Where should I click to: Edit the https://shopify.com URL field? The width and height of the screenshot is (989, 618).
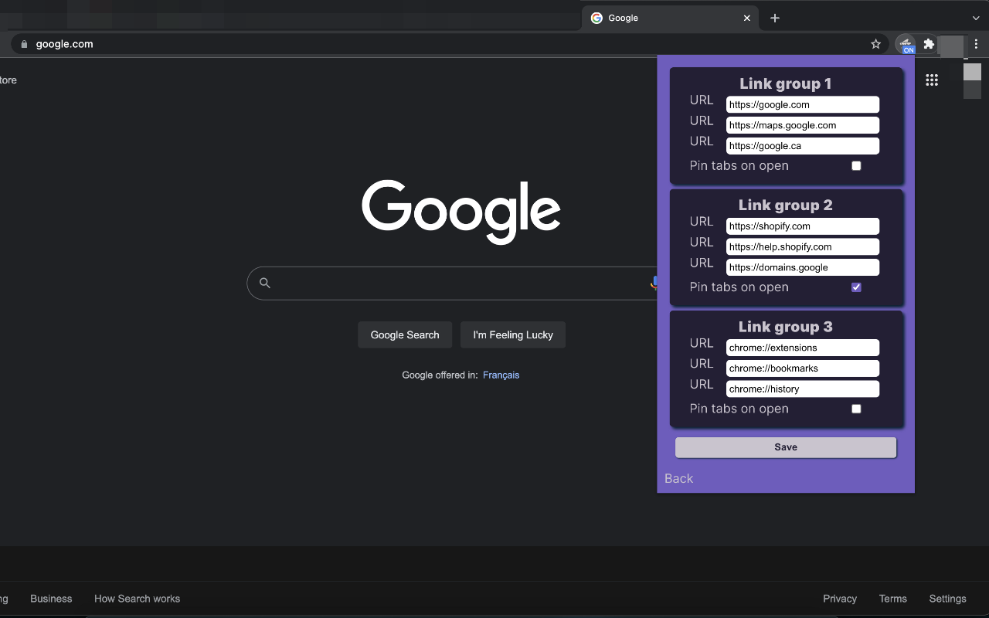pyautogui.click(x=803, y=226)
